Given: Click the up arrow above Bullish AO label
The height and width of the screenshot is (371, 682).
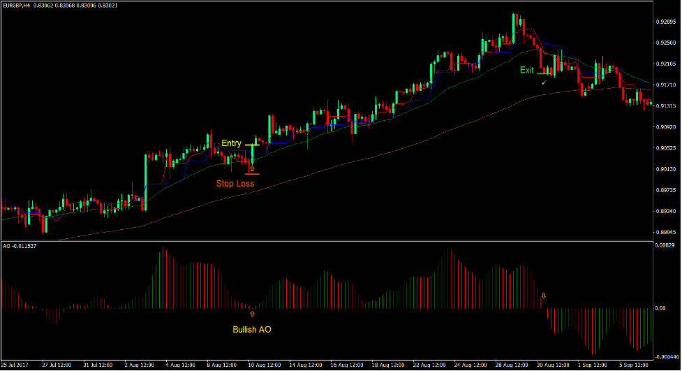Looking at the screenshot, I should [x=252, y=314].
